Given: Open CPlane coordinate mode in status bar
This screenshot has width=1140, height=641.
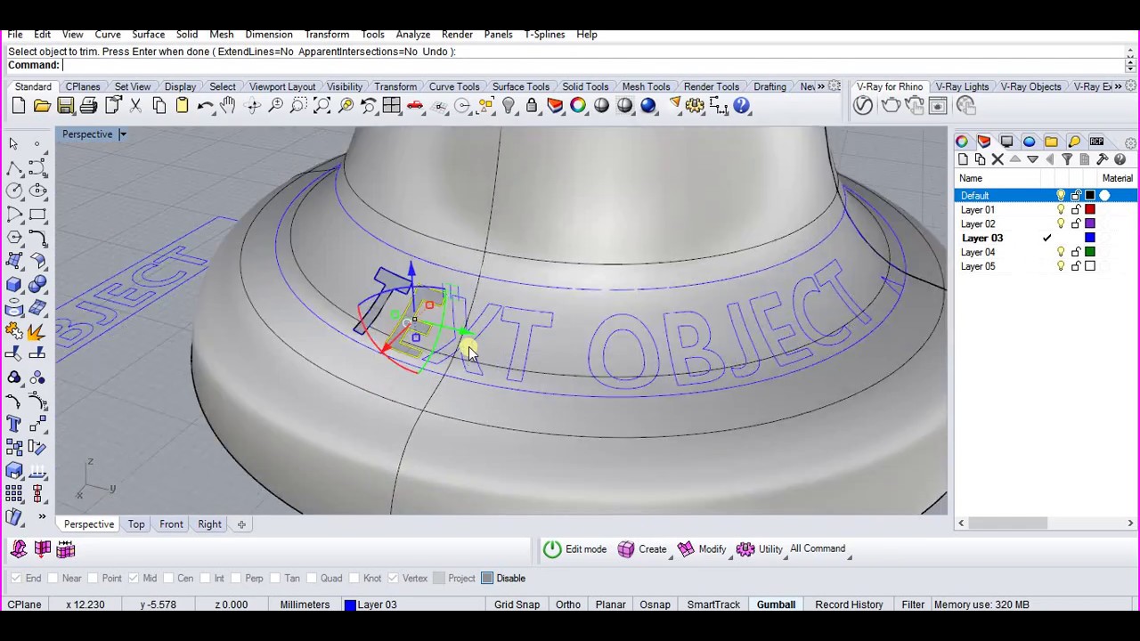Looking at the screenshot, I should (x=24, y=604).
